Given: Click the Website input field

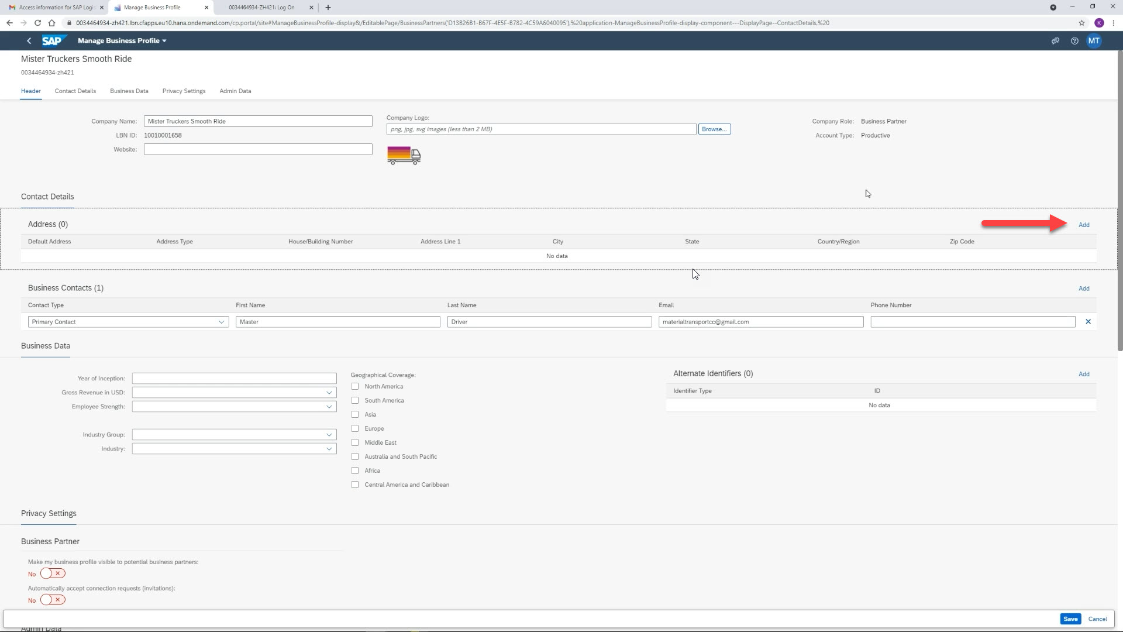Looking at the screenshot, I should [258, 149].
